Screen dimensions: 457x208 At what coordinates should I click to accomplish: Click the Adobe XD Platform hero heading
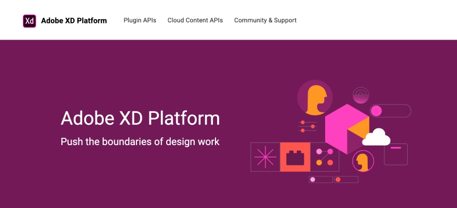140,118
